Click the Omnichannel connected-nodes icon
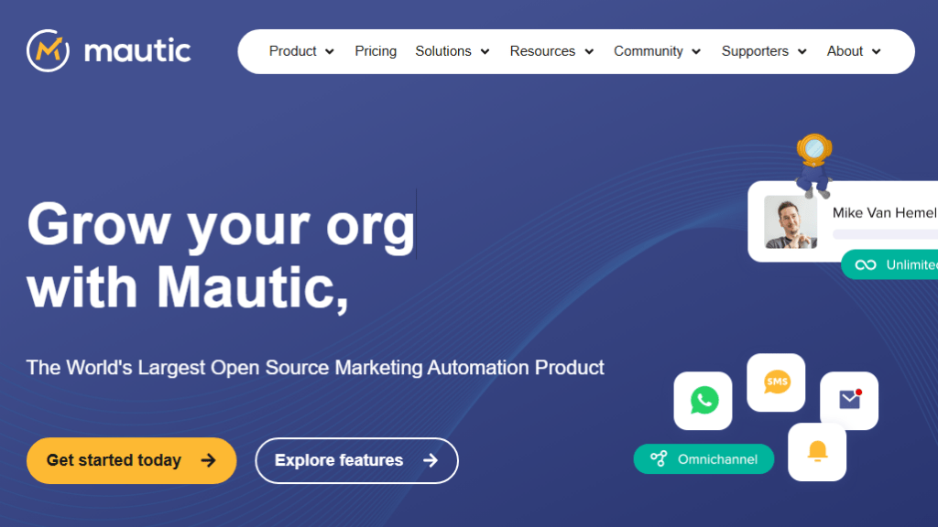The image size is (938, 527). pos(659,459)
